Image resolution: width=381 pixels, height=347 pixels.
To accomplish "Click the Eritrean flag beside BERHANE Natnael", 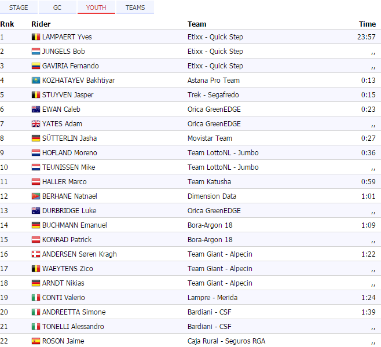I will tap(36, 196).
